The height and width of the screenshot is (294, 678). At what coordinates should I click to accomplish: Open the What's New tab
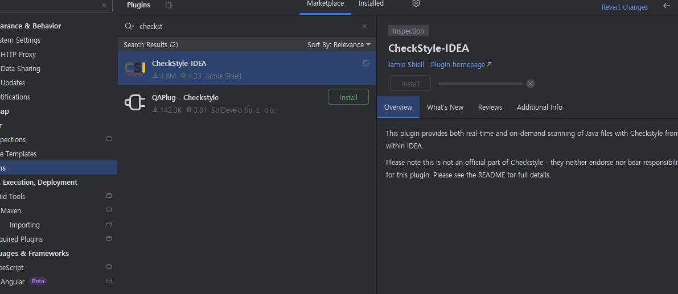(x=445, y=107)
